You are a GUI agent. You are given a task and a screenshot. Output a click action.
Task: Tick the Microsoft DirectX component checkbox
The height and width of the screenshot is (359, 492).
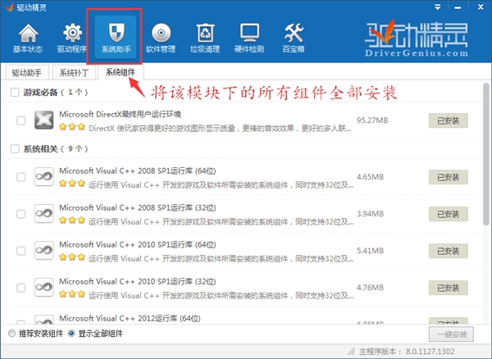click(x=20, y=120)
